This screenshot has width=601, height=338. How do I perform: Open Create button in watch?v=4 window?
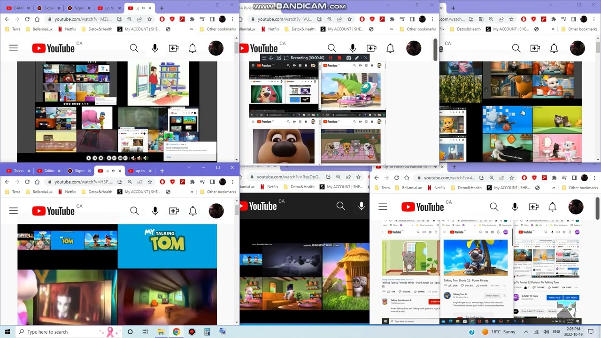click(x=533, y=207)
